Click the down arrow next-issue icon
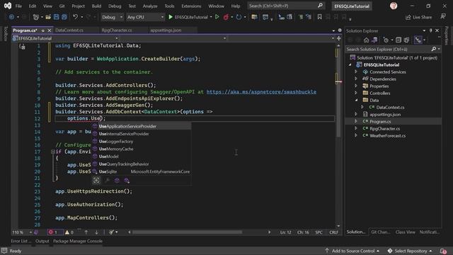Viewport: 453px width, 255px height. [96, 232]
